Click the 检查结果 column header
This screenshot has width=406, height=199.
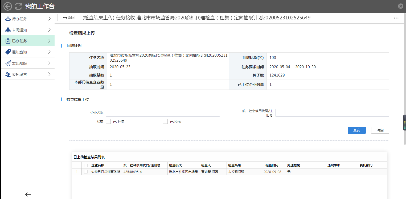click(x=243, y=165)
